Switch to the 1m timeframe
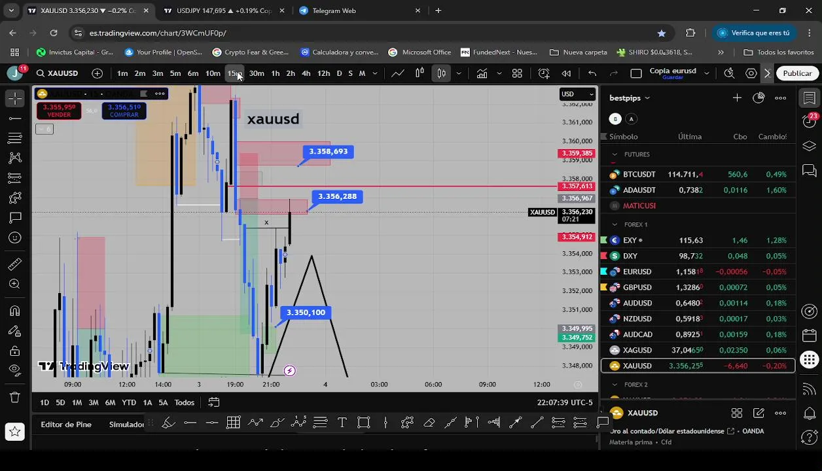This screenshot has height=471, width=822. click(122, 73)
